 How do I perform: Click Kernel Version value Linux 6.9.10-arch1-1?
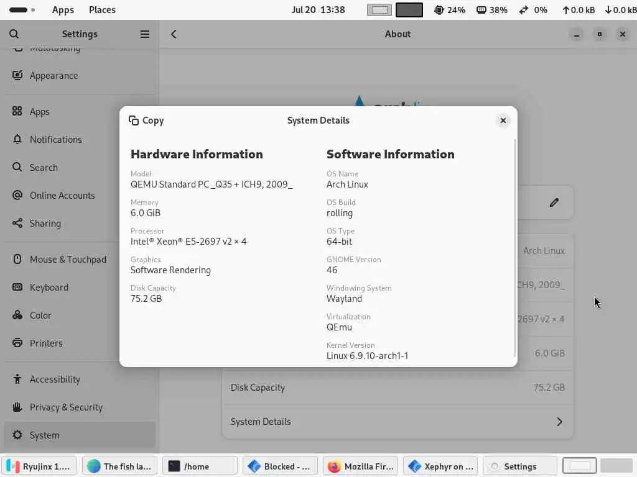coord(367,356)
